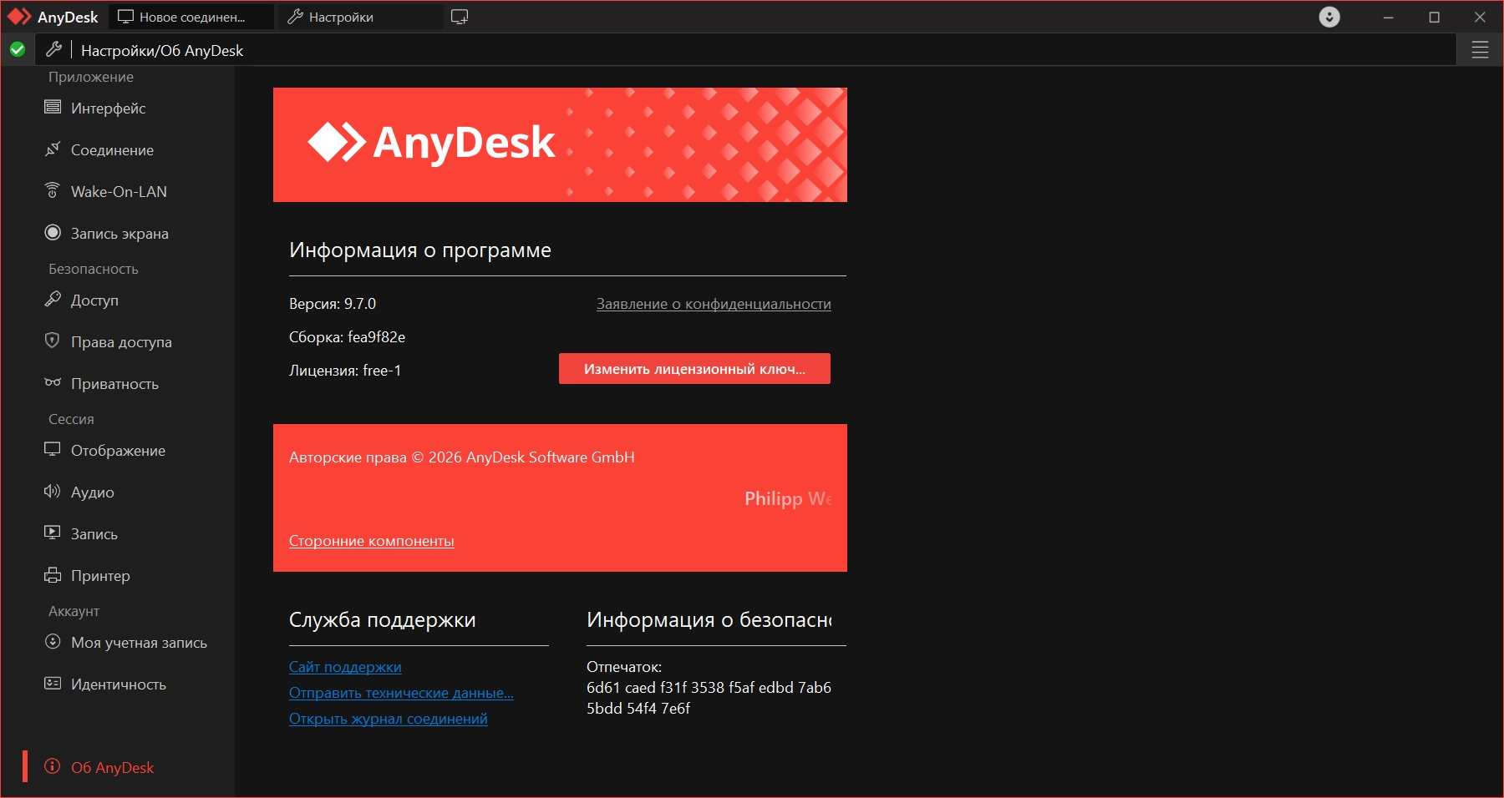Open Идентичность settings
This screenshot has width=1504, height=798.
(x=118, y=684)
